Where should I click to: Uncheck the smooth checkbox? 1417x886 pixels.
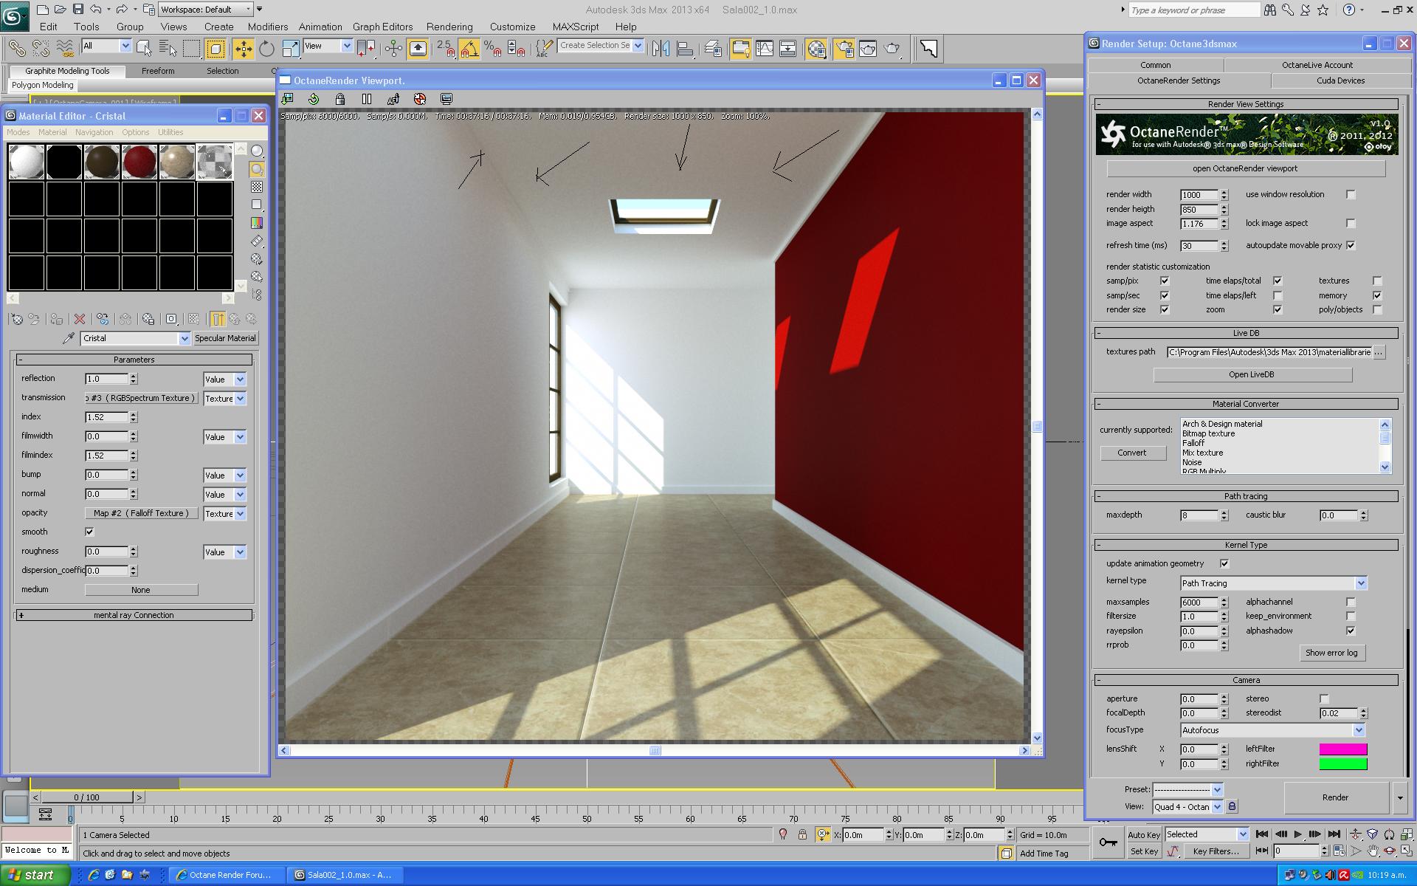(x=89, y=532)
